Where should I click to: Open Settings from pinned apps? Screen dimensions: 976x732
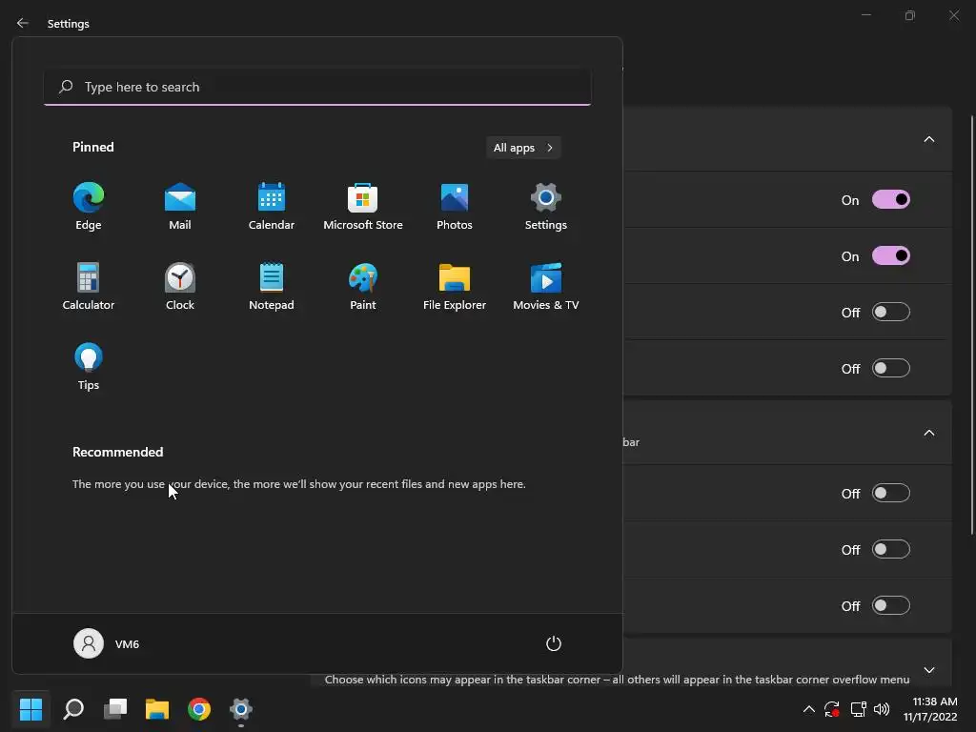[x=546, y=207]
